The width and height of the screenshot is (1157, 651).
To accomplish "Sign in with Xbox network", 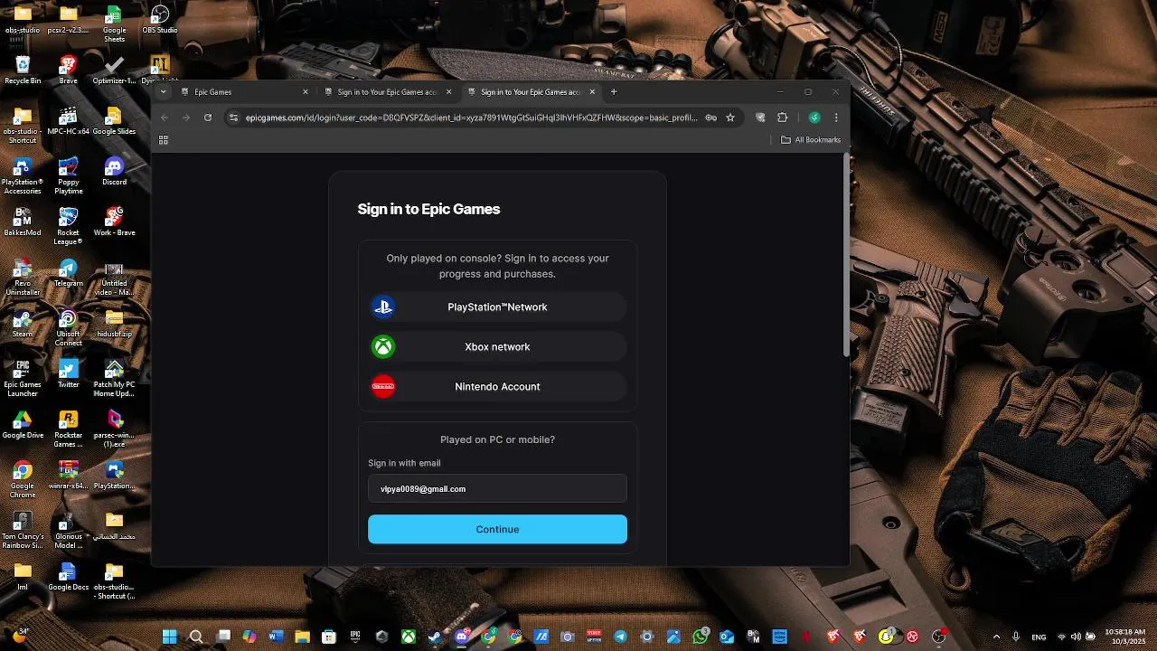I will click(497, 347).
